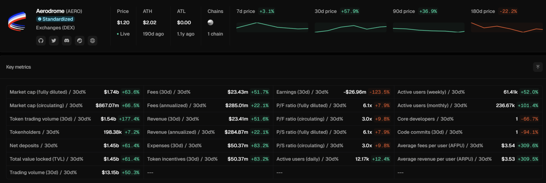Click the '190d ago' ATH date
The image size is (546, 183).
[153, 34]
